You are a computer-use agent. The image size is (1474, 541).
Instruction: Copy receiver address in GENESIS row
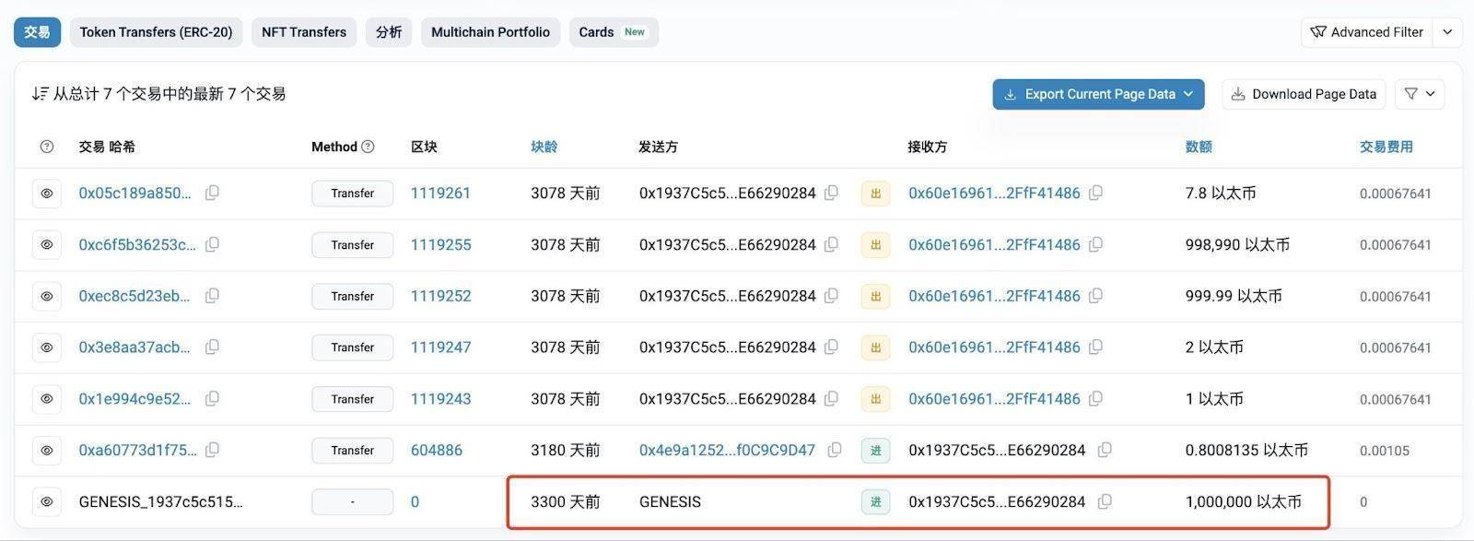click(1105, 502)
